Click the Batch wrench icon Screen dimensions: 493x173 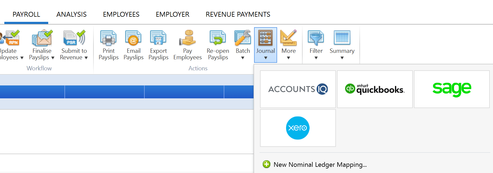tap(243, 38)
